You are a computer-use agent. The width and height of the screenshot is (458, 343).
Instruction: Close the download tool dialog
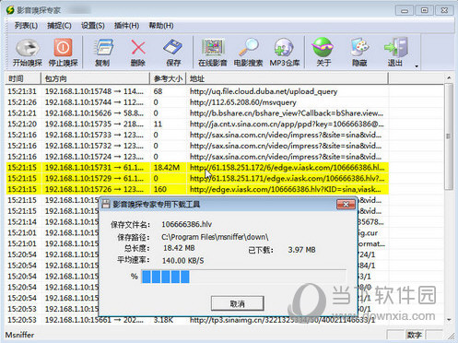tap(346, 205)
